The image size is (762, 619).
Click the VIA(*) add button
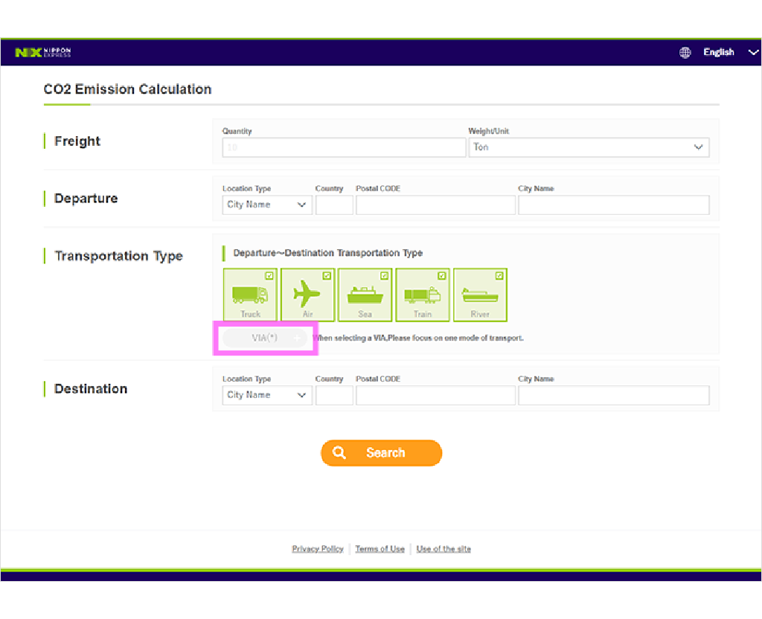tap(266, 338)
